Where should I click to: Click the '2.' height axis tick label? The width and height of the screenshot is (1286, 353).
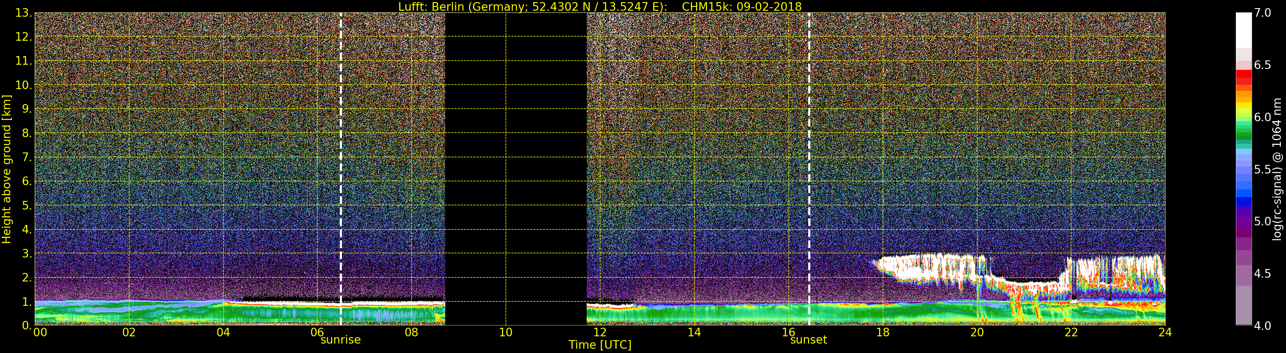tap(27, 278)
